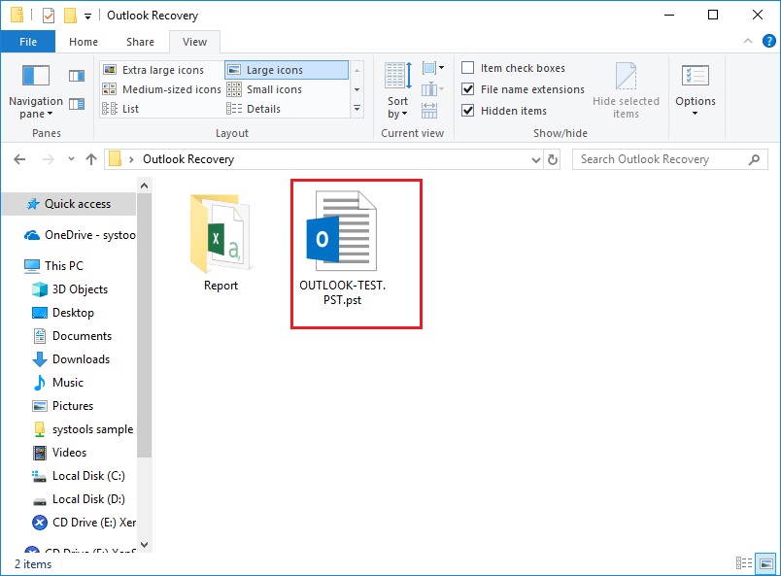Uncheck Hidden items checkbox
Viewport: 781px width, 576px height.
pyautogui.click(x=467, y=111)
